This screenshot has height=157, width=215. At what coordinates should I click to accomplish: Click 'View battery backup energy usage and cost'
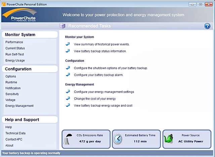[103, 106]
